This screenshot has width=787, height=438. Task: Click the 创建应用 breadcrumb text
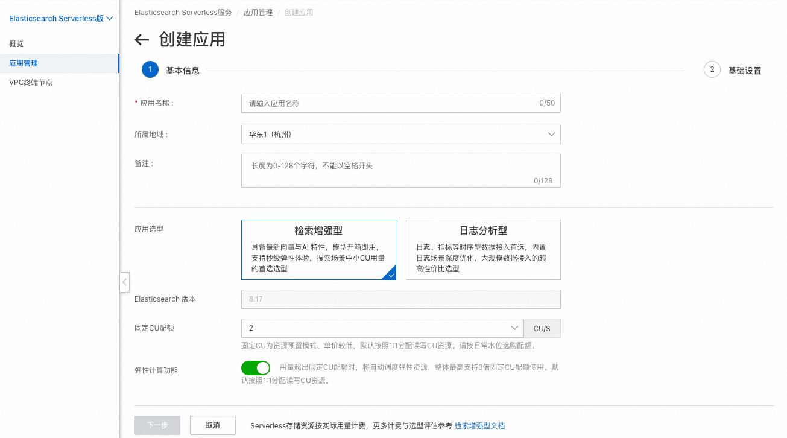click(x=299, y=13)
